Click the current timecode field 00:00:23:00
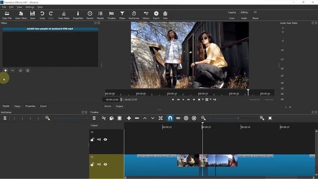Screen dimensions: 318x179 (x=112, y=99)
